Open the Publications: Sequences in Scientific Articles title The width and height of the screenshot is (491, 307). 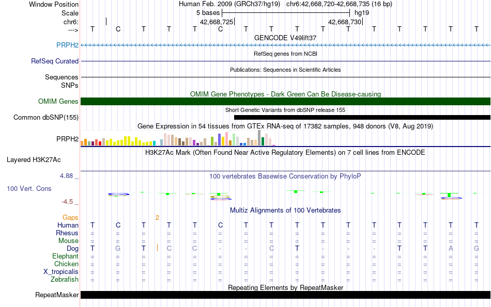[x=285, y=70]
